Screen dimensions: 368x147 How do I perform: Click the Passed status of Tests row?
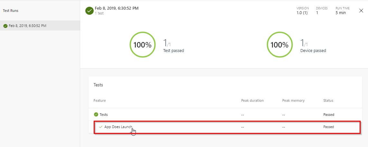[329, 115]
